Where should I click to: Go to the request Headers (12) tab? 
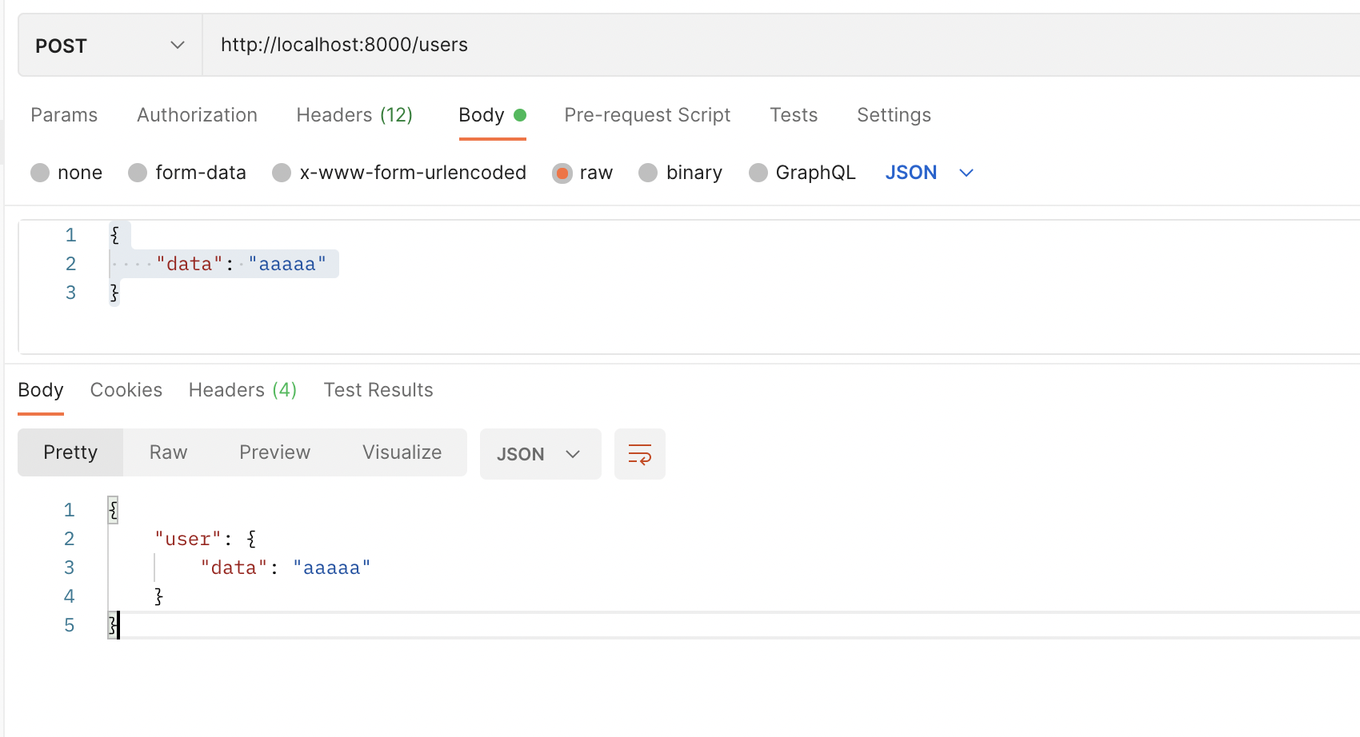click(354, 115)
